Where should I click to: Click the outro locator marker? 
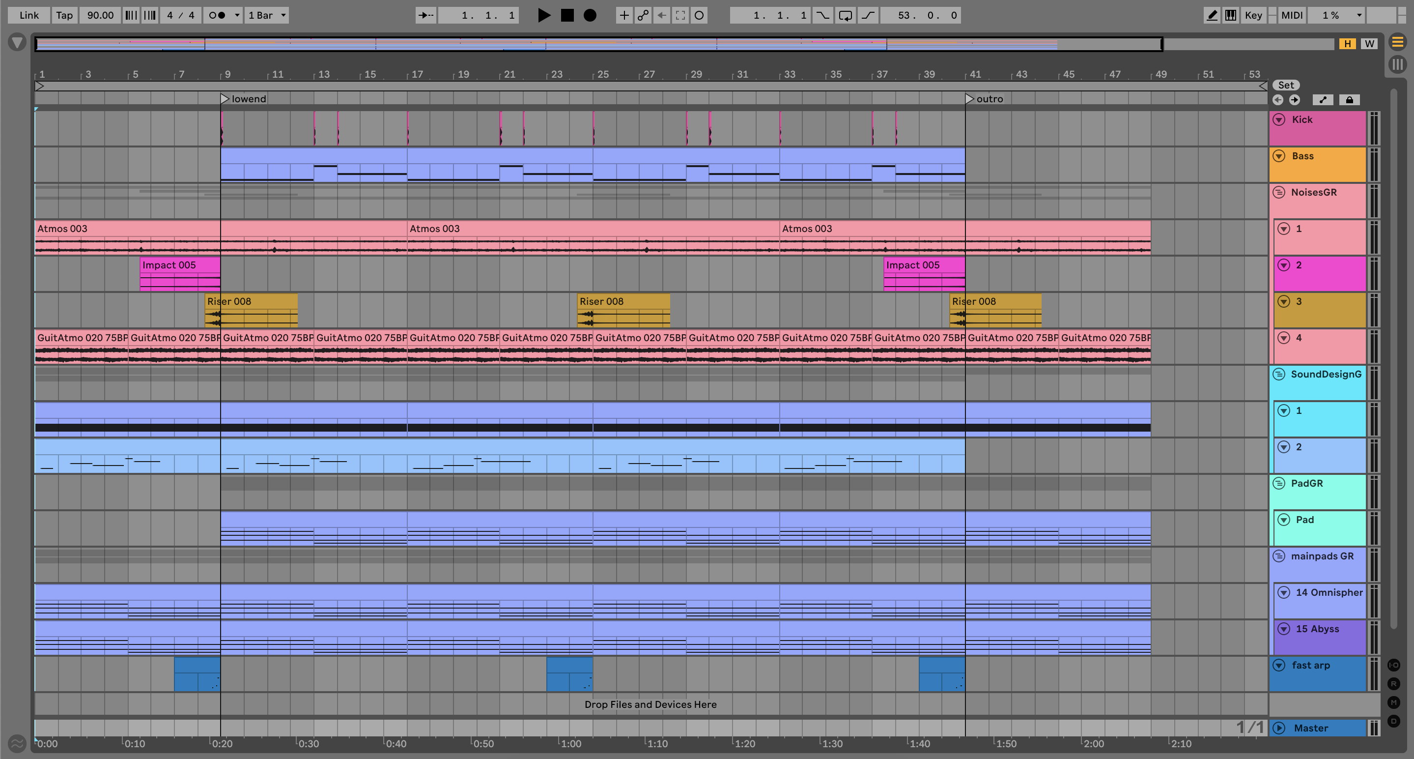coord(970,99)
